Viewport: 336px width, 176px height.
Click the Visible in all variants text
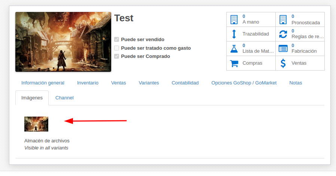tap(46, 148)
